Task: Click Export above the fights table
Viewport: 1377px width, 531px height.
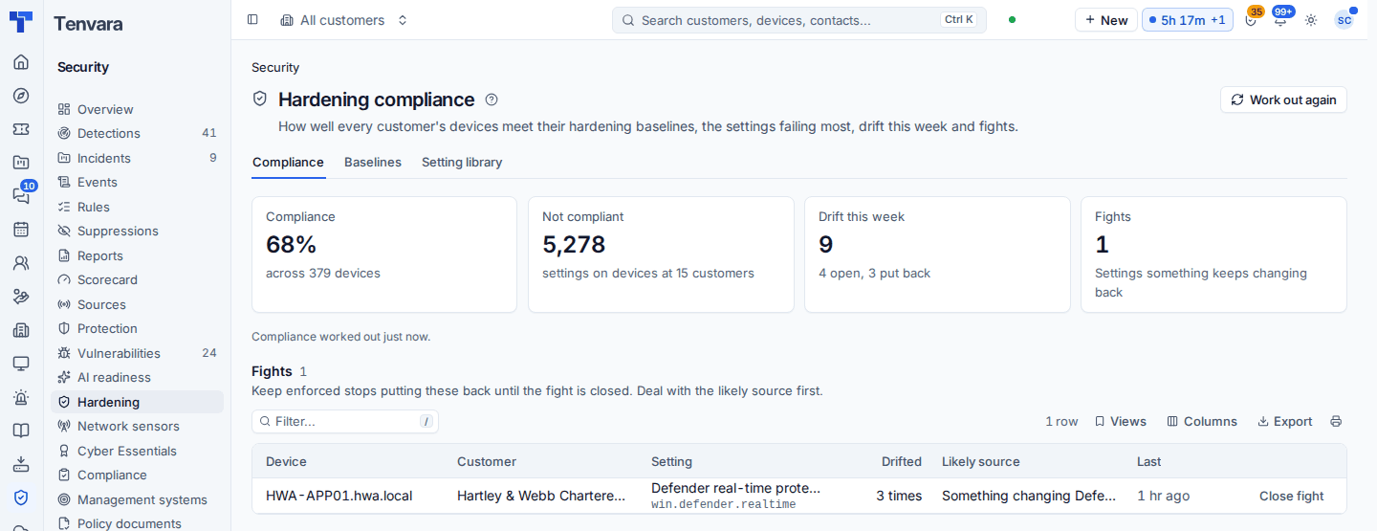Action: 1284,422
